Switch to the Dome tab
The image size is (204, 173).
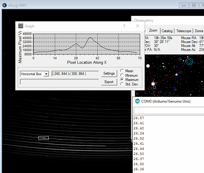[x=199, y=31]
